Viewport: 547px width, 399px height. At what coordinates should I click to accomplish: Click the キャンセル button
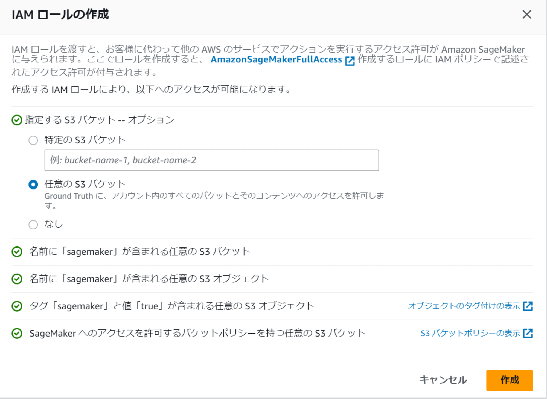[x=443, y=380]
